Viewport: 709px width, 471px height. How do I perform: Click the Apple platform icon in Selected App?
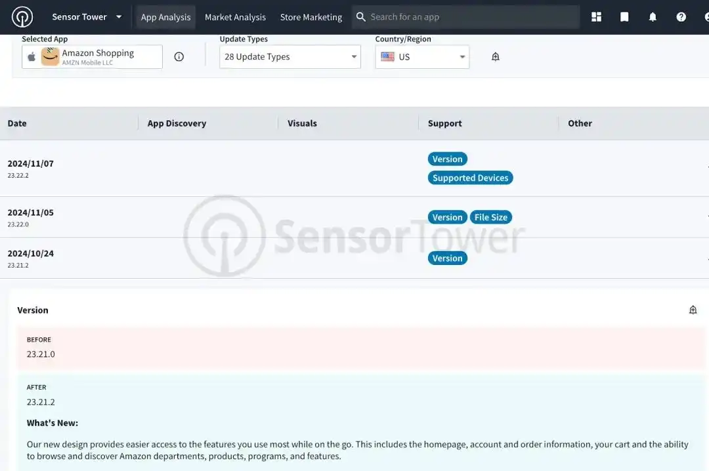(x=32, y=56)
